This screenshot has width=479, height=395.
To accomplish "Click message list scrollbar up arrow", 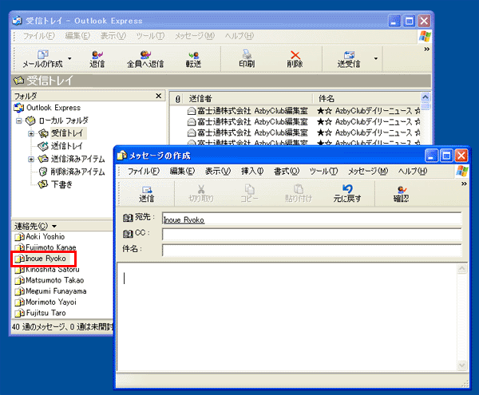I will coord(426,97).
